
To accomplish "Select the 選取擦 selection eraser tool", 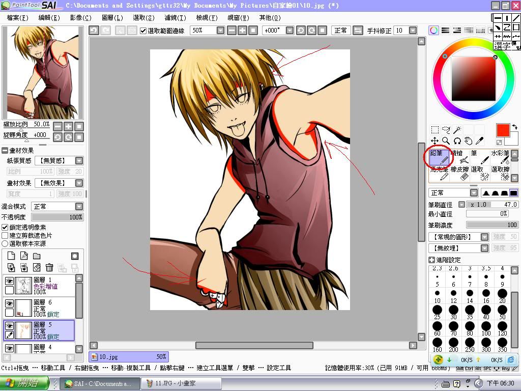I will click(500, 174).
